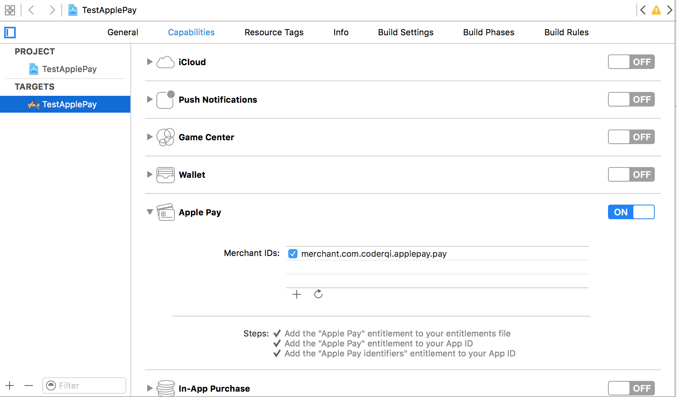Viewport: 677px width, 397px height.
Task: Turn on the iCloud capability switch
Action: pyautogui.click(x=631, y=62)
